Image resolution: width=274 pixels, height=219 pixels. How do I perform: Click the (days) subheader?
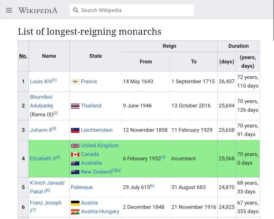click(x=227, y=61)
